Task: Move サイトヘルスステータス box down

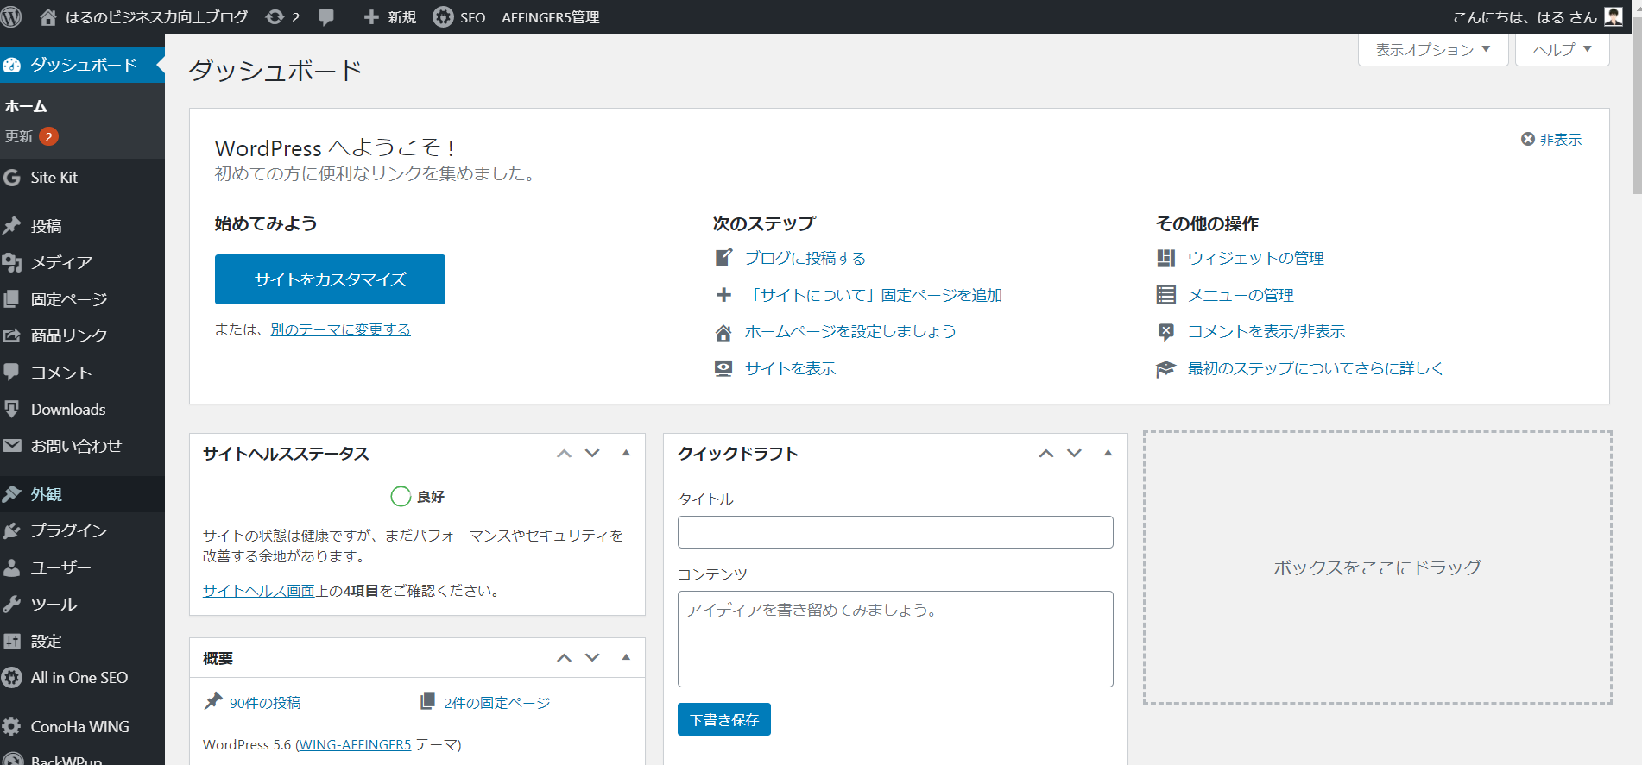Action: [x=592, y=454]
